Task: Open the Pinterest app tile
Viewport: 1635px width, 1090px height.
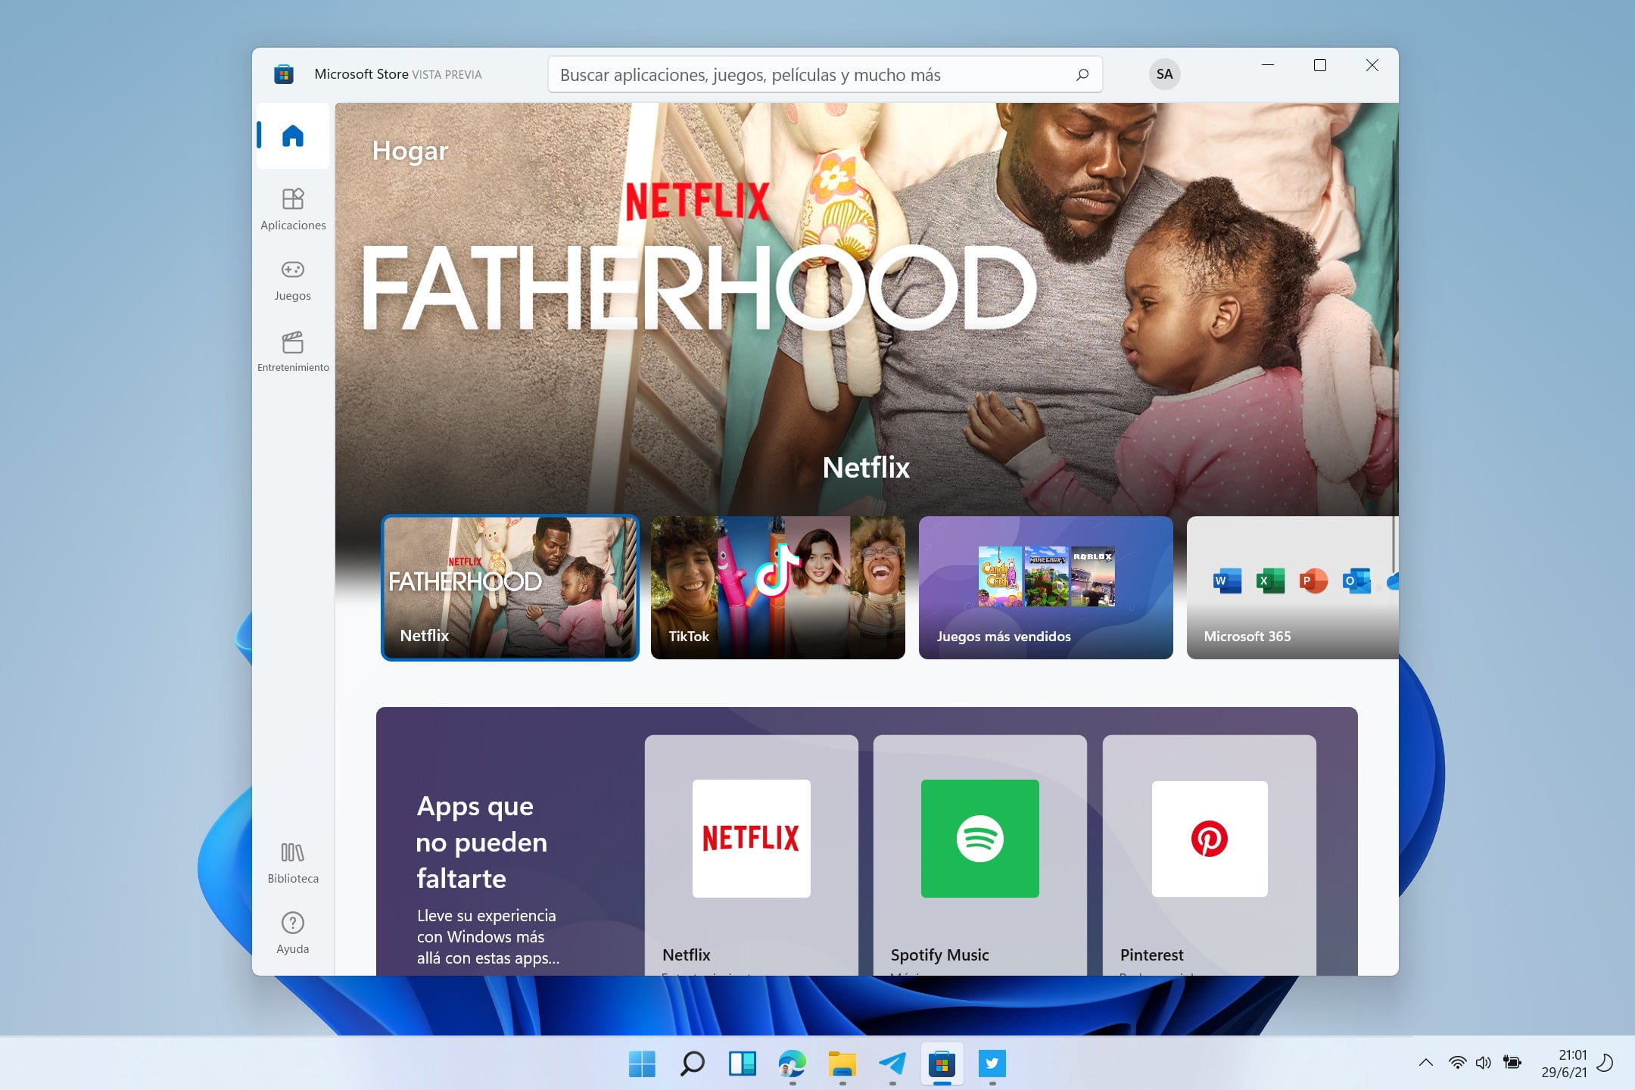Action: point(1210,855)
